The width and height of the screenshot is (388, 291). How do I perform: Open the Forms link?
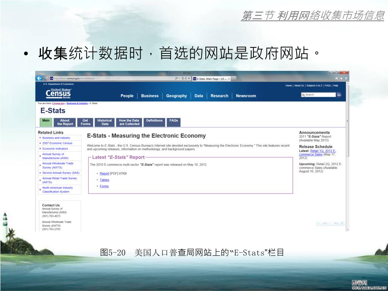coord(104,186)
